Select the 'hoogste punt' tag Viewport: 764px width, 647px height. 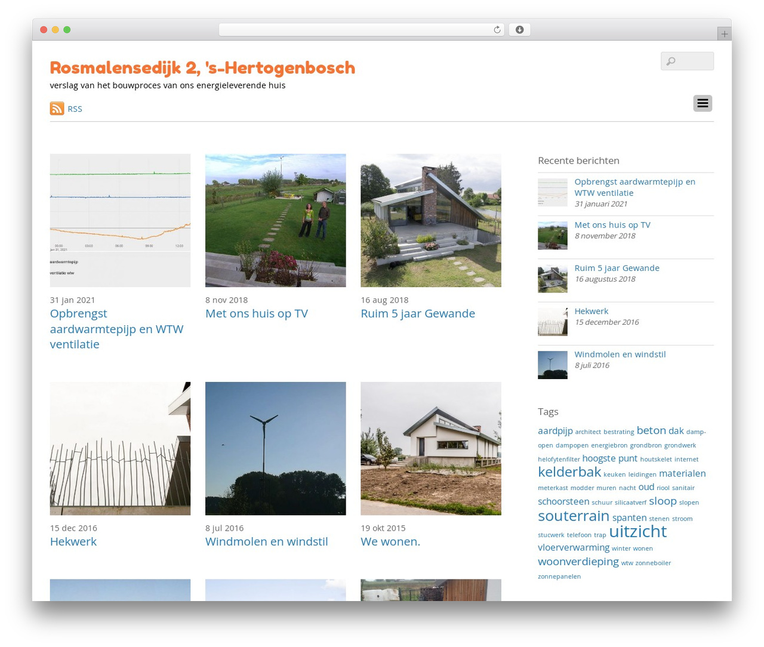click(x=610, y=458)
